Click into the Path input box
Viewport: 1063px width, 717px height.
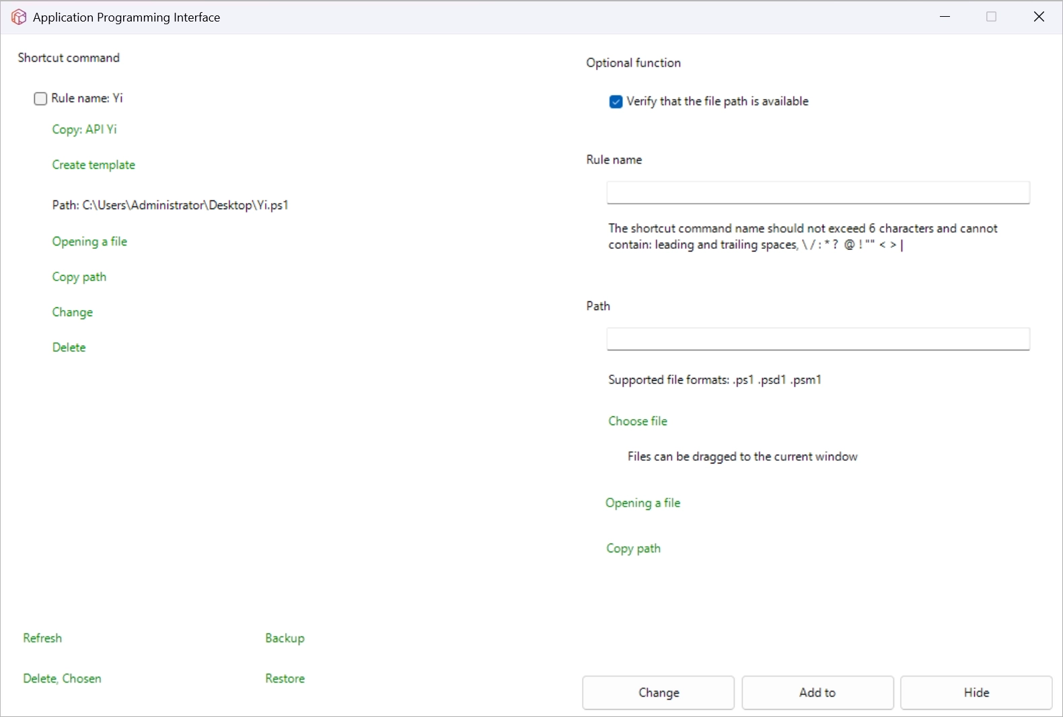pyautogui.click(x=817, y=339)
